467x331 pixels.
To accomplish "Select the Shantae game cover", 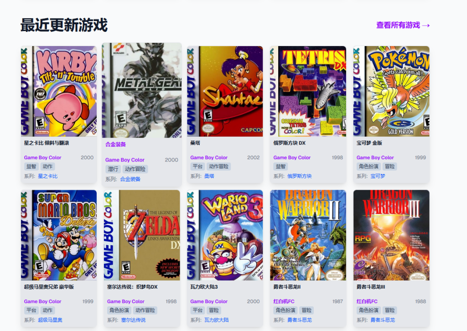I will (x=225, y=91).
